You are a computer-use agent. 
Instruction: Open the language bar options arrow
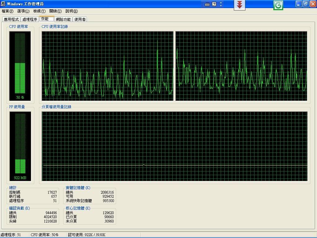tap(221, 4)
